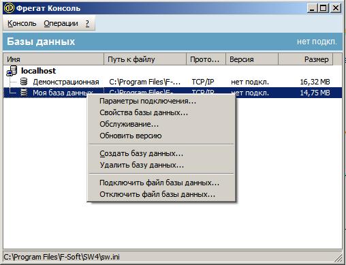Click the Прото... column header

pyautogui.click(x=206, y=59)
